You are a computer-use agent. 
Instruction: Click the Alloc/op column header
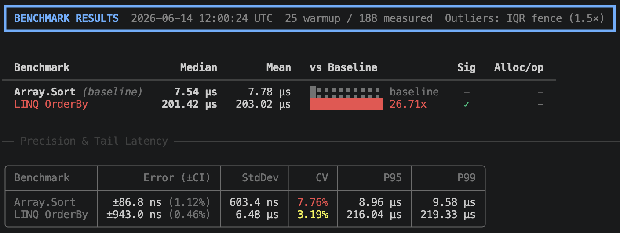click(519, 67)
